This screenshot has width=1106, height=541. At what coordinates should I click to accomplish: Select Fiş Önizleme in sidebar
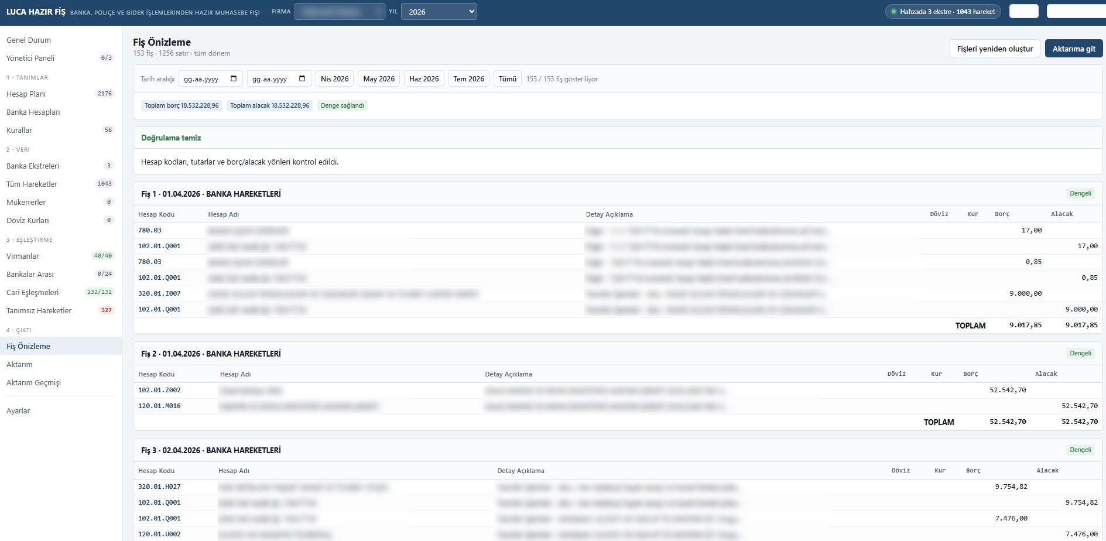click(61, 346)
